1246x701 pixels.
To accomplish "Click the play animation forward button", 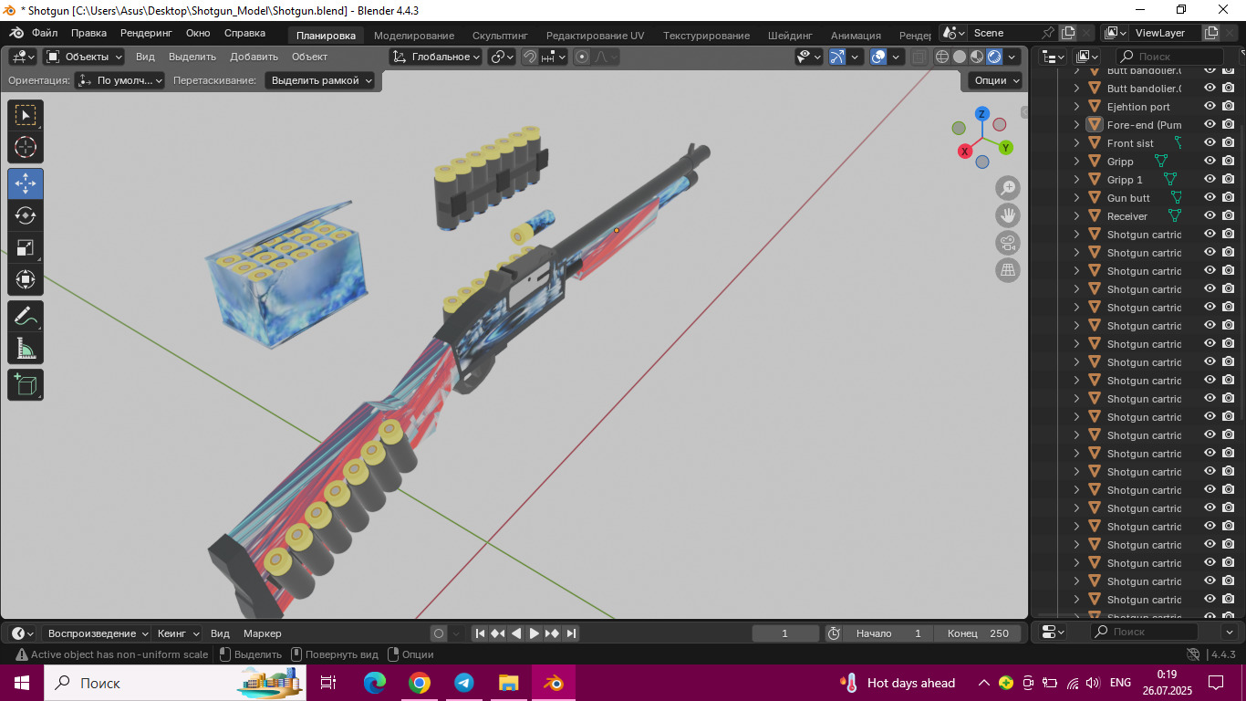I will pos(535,633).
